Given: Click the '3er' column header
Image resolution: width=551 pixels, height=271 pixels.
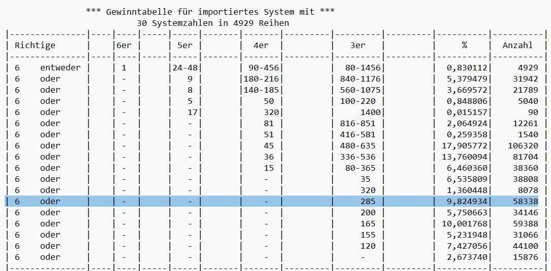Looking at the screenshot, I should tap(358, 45).
